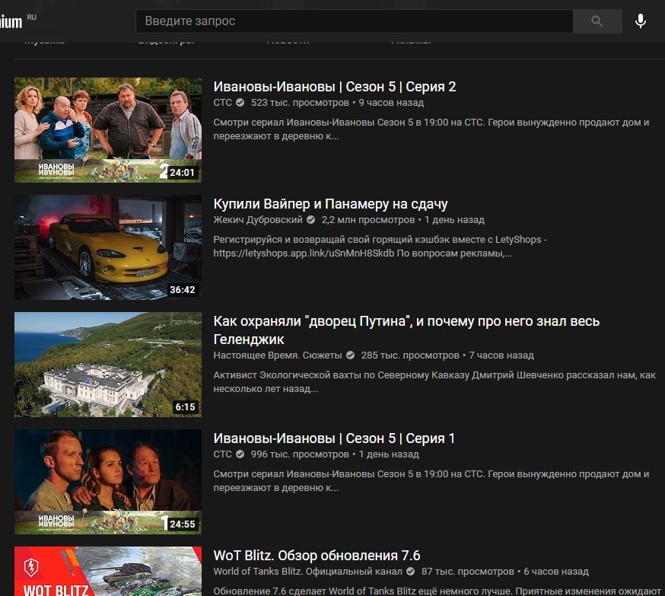Viewport: 665px width, 596px height.
Task: Click verified badge of СТС on Серия 1
Action: [x=240, y=454]
